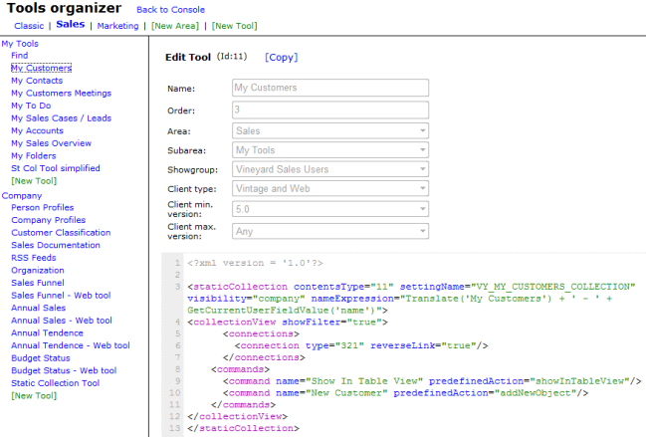Click the Order input field
The image size is (646, 437).
[330, 109]
